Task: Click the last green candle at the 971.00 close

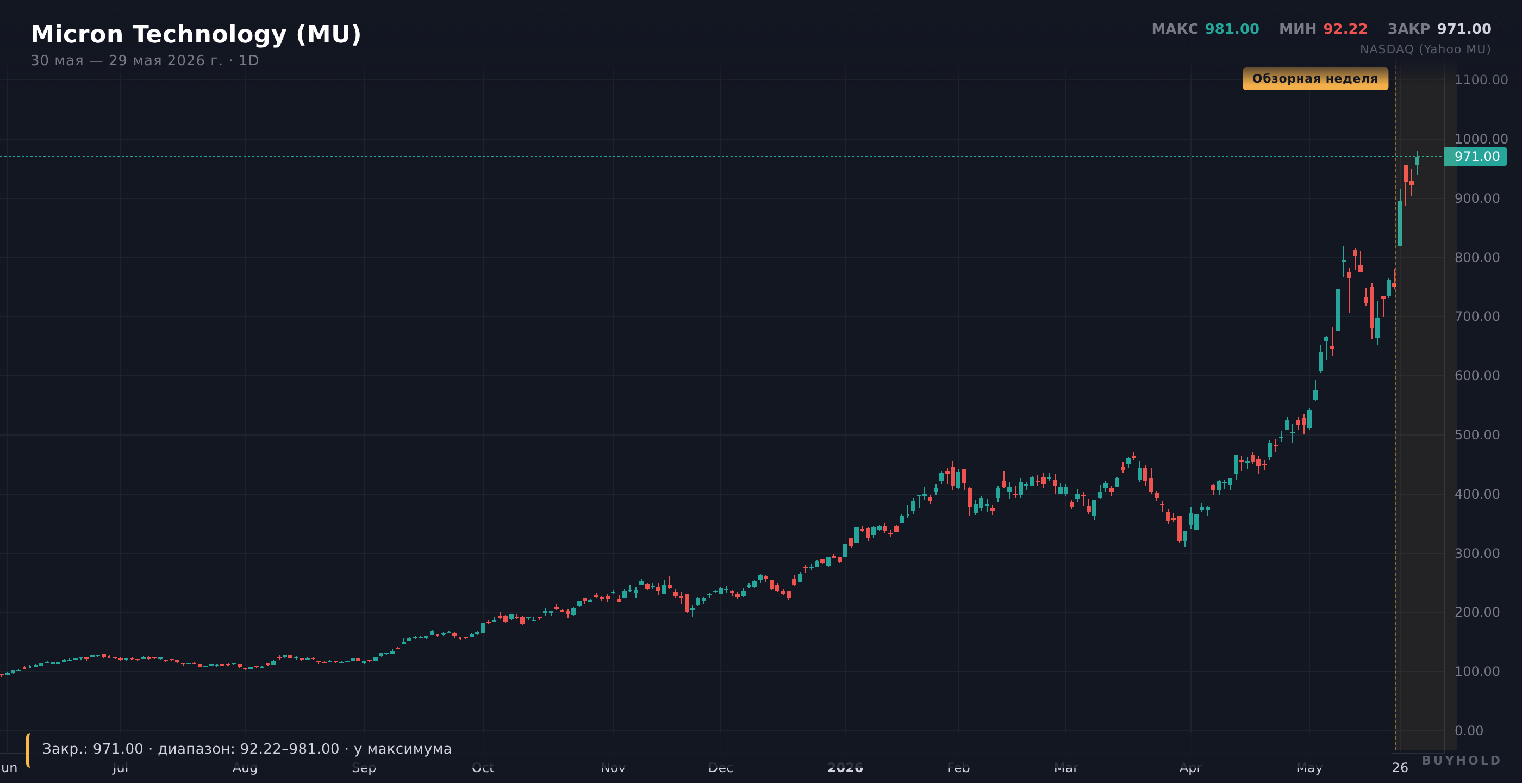Action: click(1417, 161)
